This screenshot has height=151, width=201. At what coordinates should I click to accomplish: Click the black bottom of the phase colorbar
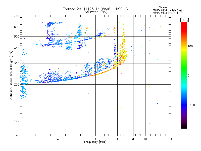[184, 127]
